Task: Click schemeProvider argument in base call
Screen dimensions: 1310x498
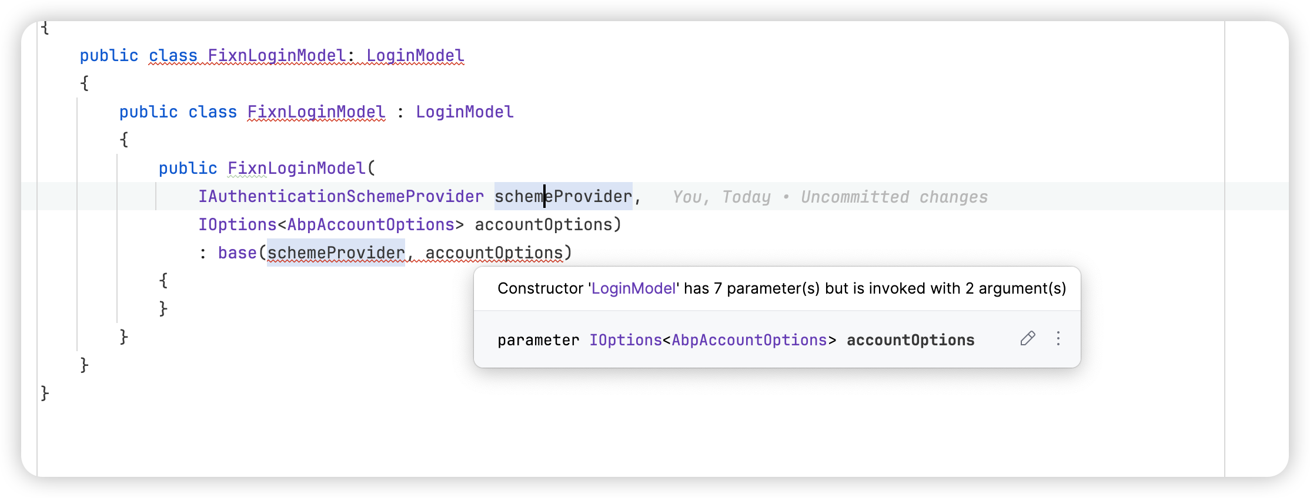Action: 336,253
